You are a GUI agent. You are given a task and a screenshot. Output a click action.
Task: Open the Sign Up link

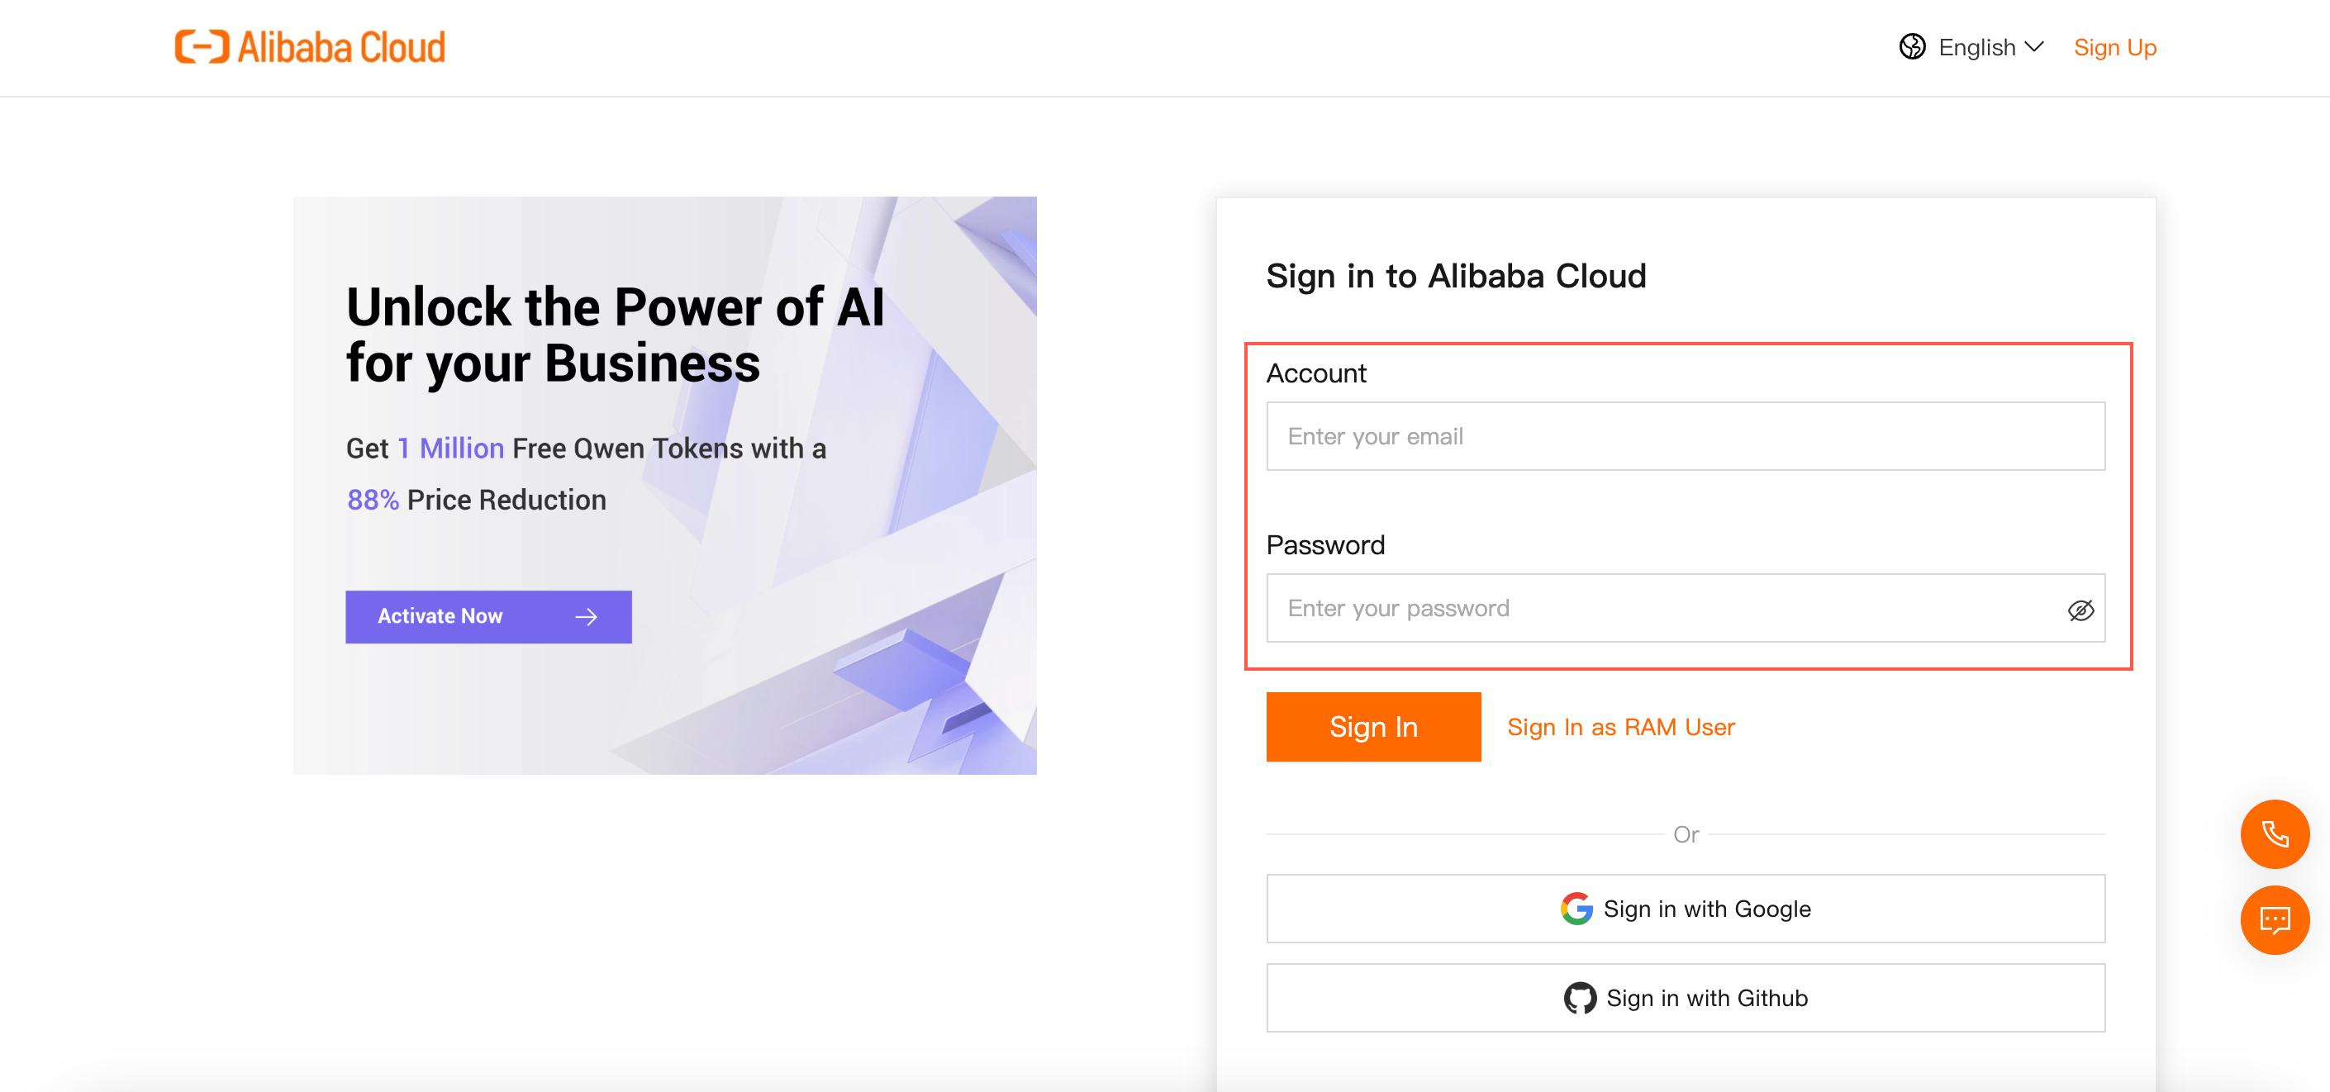tap(2114, 47)
